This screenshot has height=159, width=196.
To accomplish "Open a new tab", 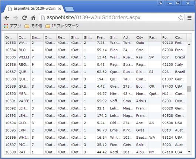I will [x=70, y=9].
